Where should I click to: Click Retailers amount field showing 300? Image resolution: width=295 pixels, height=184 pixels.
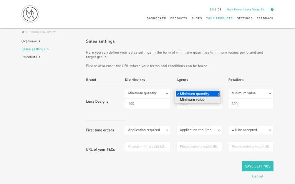251,104
